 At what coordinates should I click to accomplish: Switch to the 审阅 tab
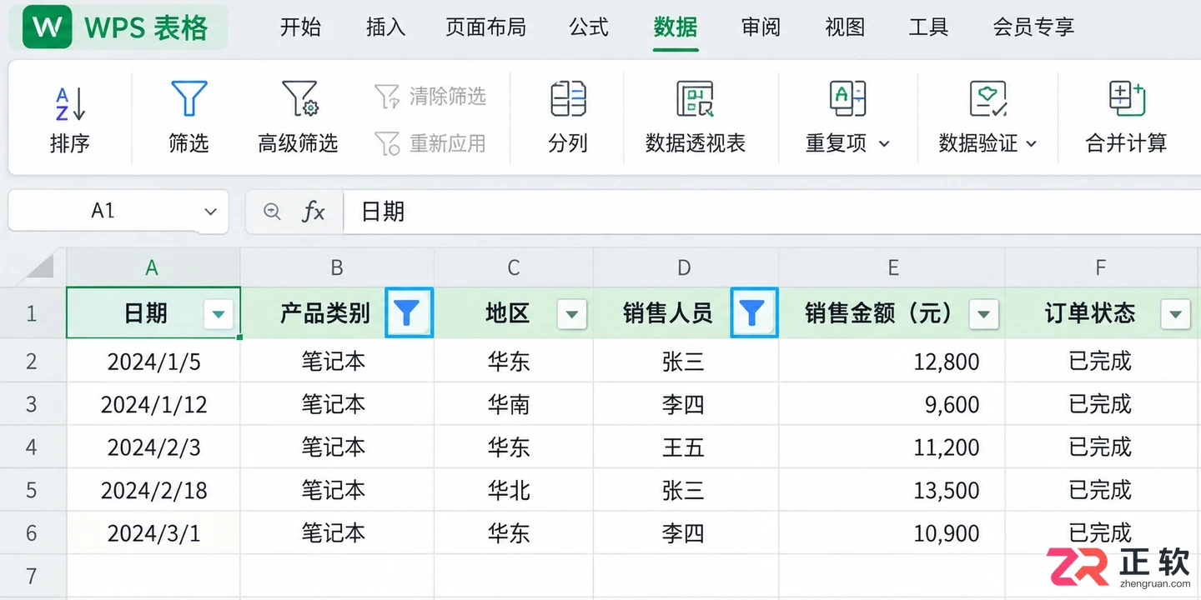(x=761, y=27)
